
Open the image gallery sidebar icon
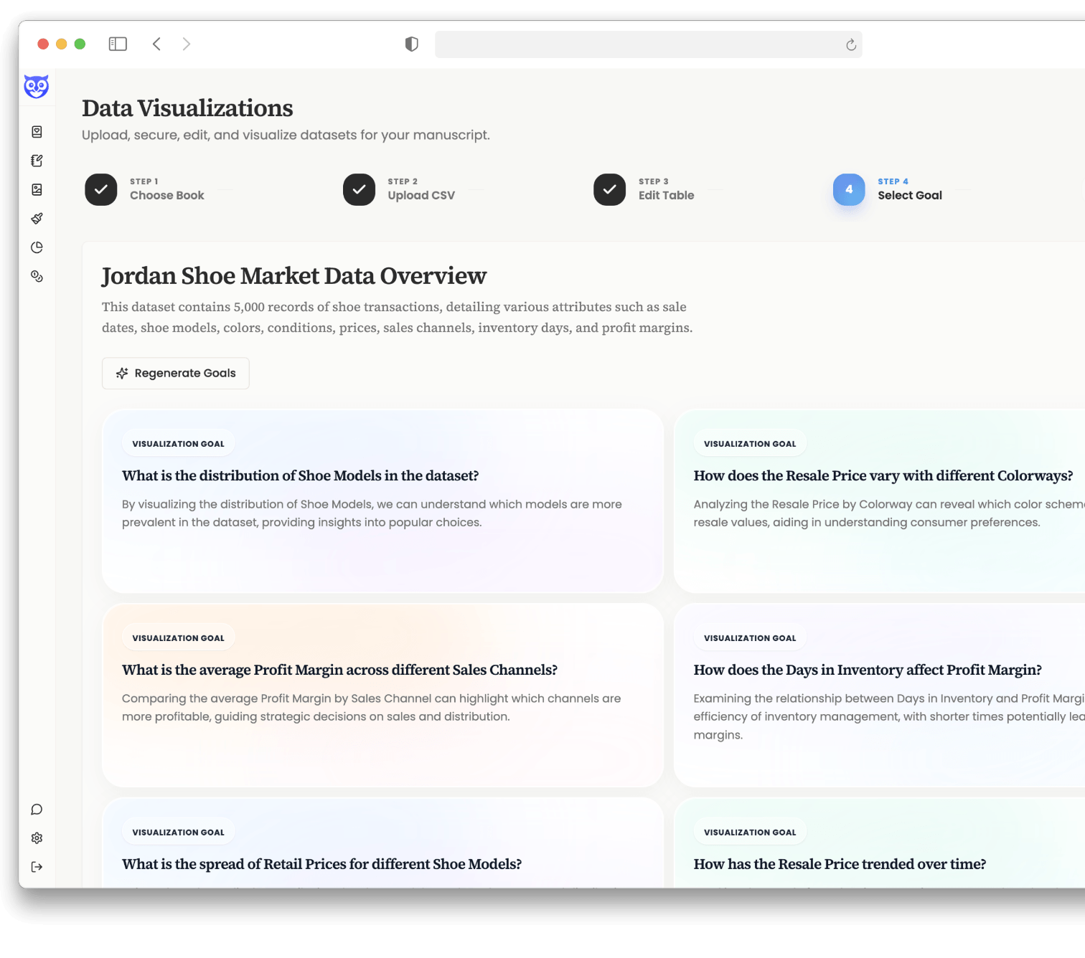[x=37, y=189]
